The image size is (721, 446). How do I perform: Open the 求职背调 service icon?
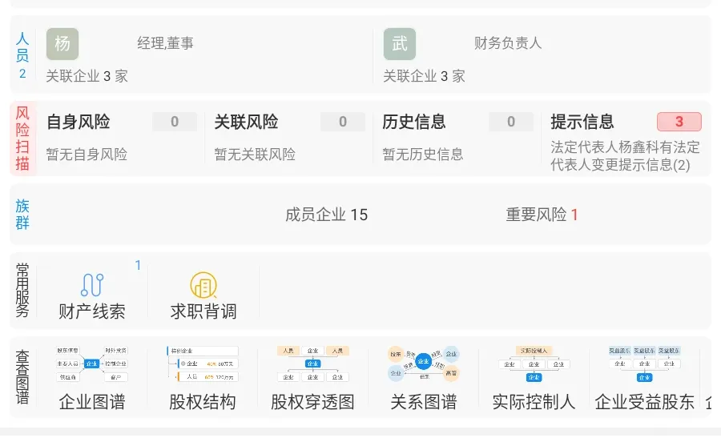203,285
